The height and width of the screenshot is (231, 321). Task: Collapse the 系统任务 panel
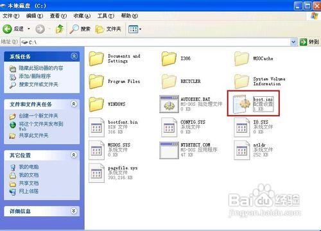tap(74, 56)
